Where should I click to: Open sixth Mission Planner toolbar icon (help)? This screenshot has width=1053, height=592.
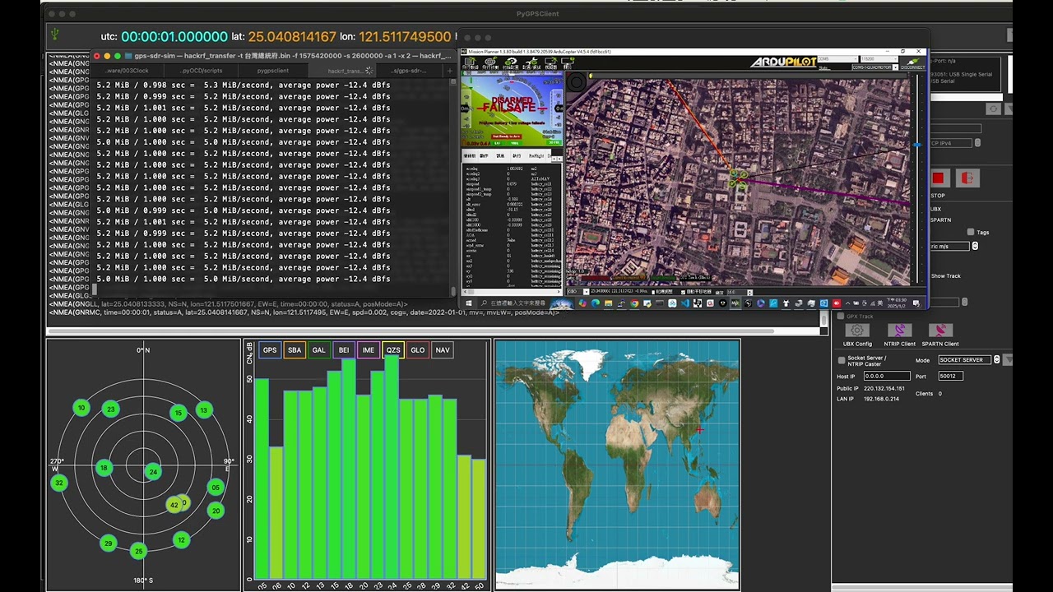(x=567, y=62)
